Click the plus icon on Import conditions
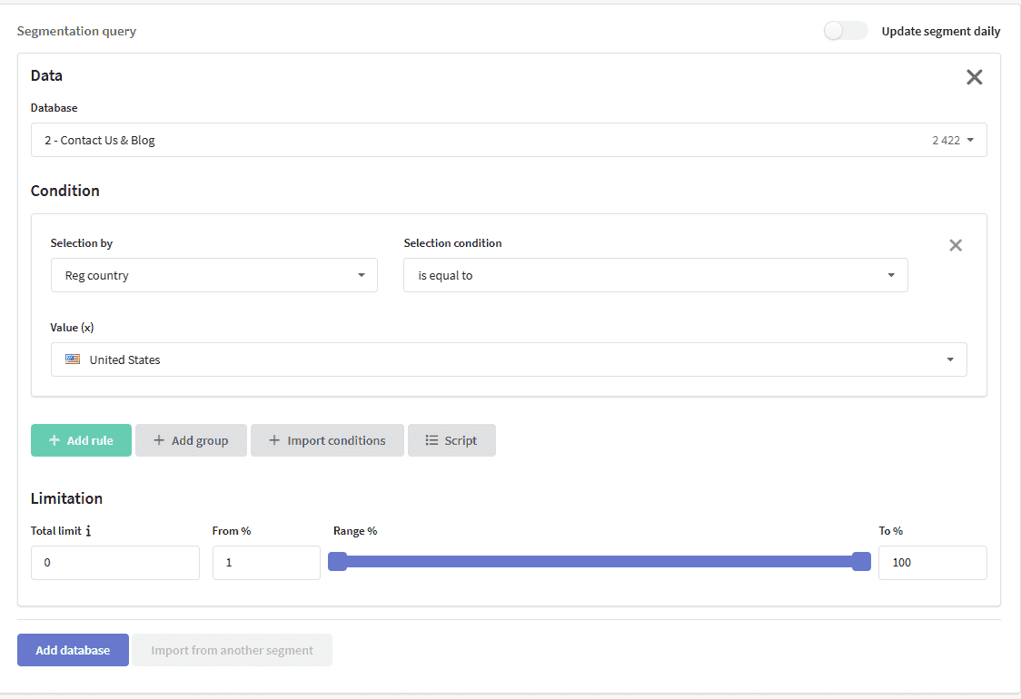Image resolution: width=1021 pixels, height=699 pixels. (275, 440)
